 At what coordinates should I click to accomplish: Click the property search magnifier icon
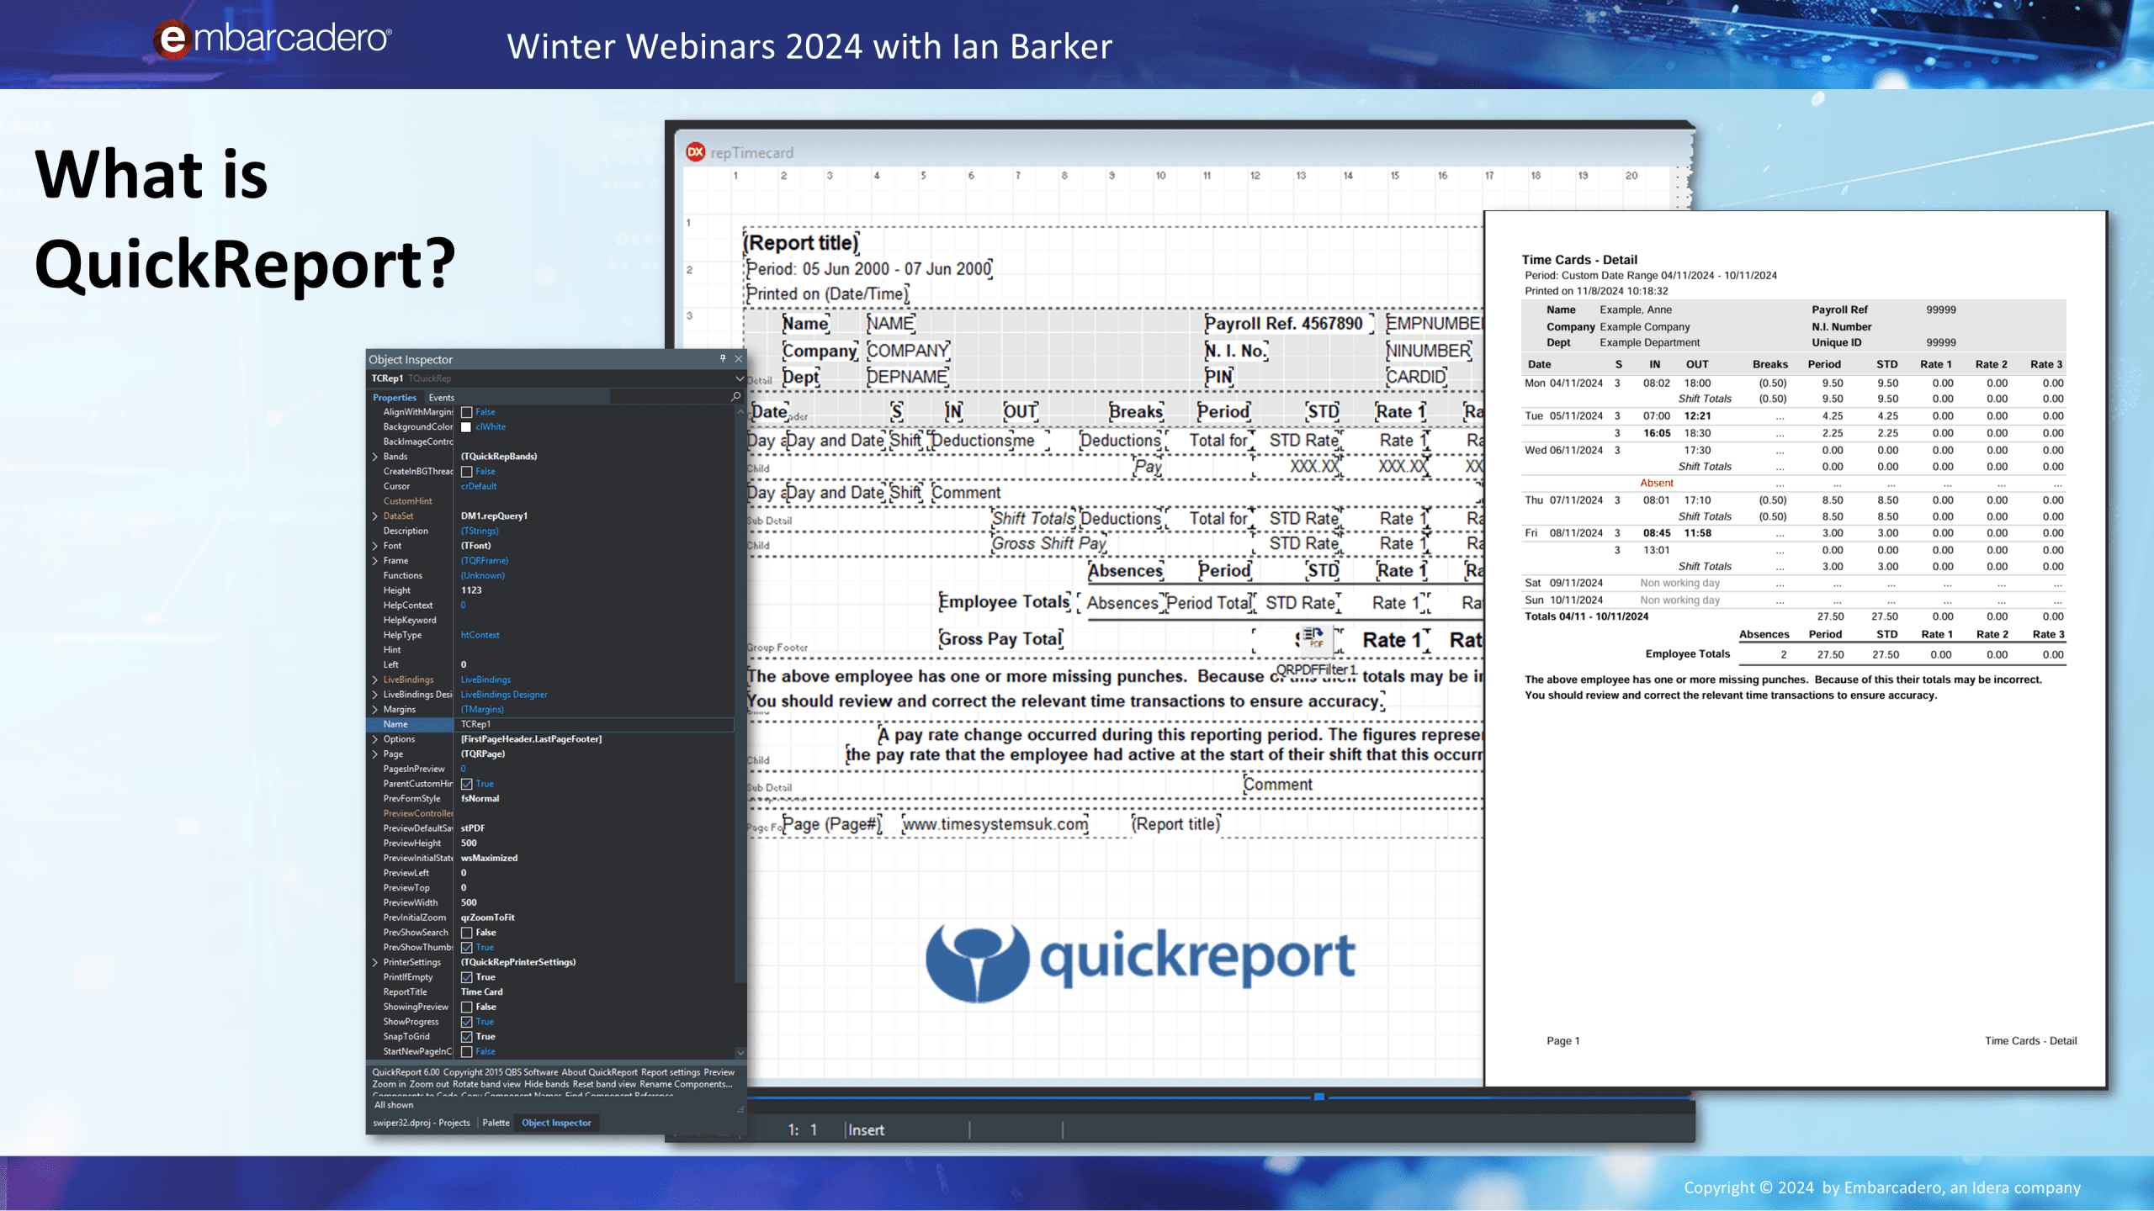click(736, 396)
